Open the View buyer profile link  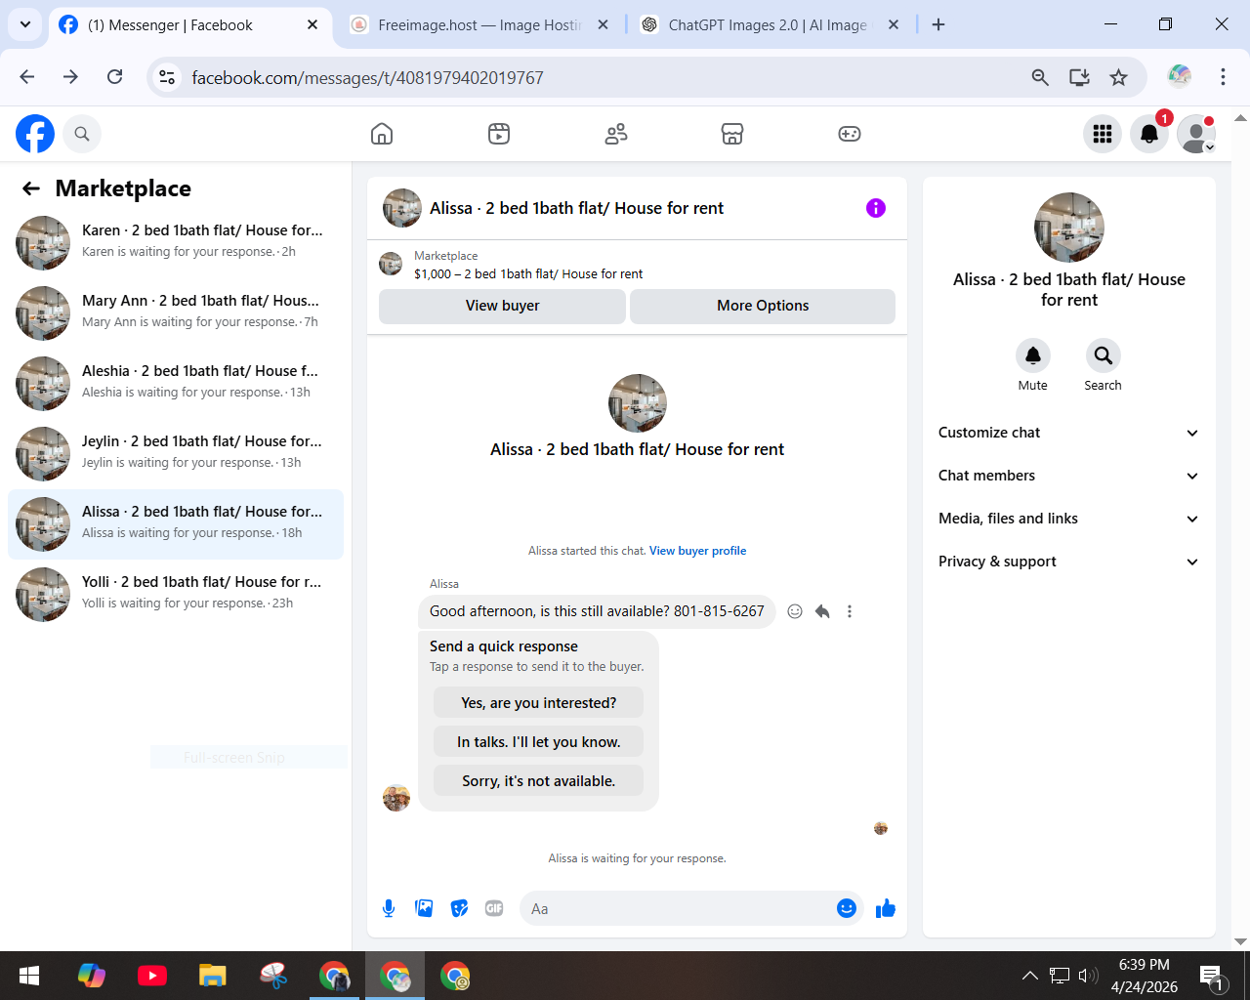tap(697, 551)
